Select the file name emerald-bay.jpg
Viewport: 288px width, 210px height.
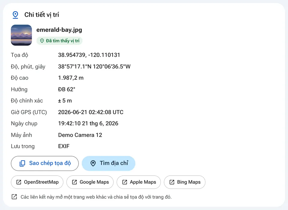[x=59, y=30]
